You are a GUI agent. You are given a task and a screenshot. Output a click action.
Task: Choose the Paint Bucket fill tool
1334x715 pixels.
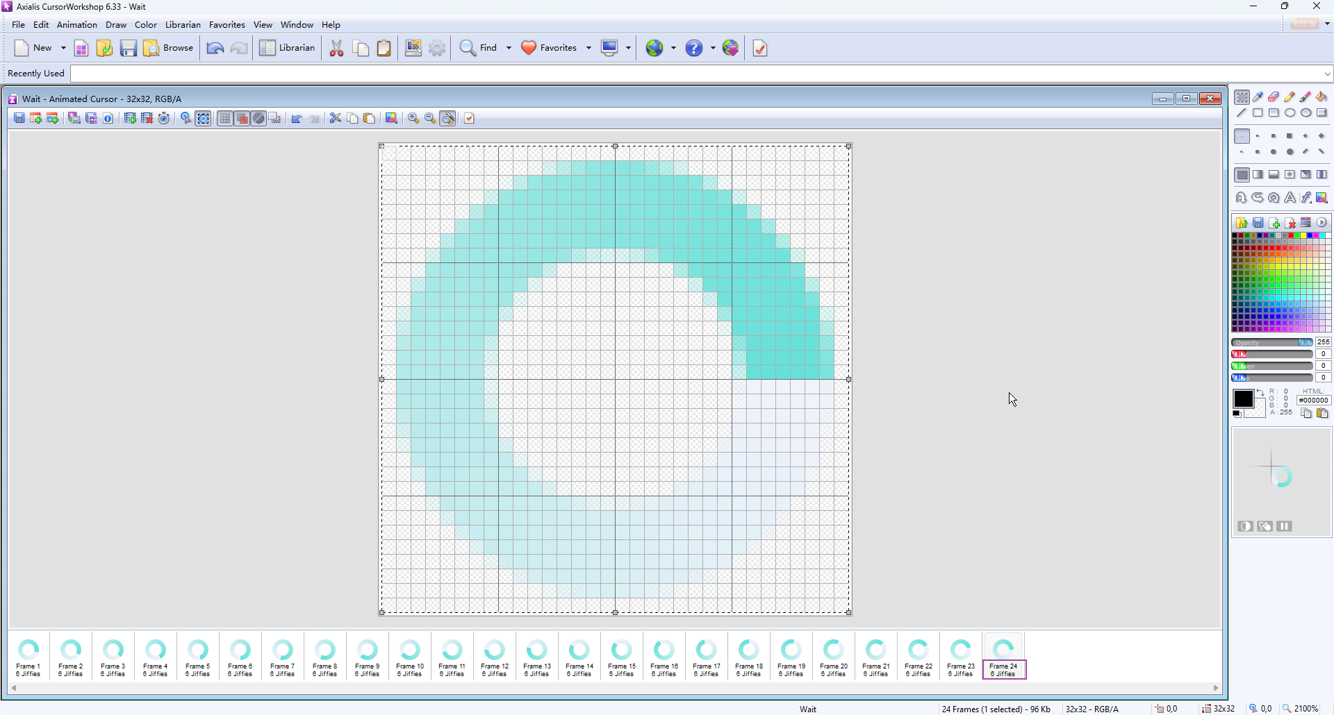(1321, 97)
